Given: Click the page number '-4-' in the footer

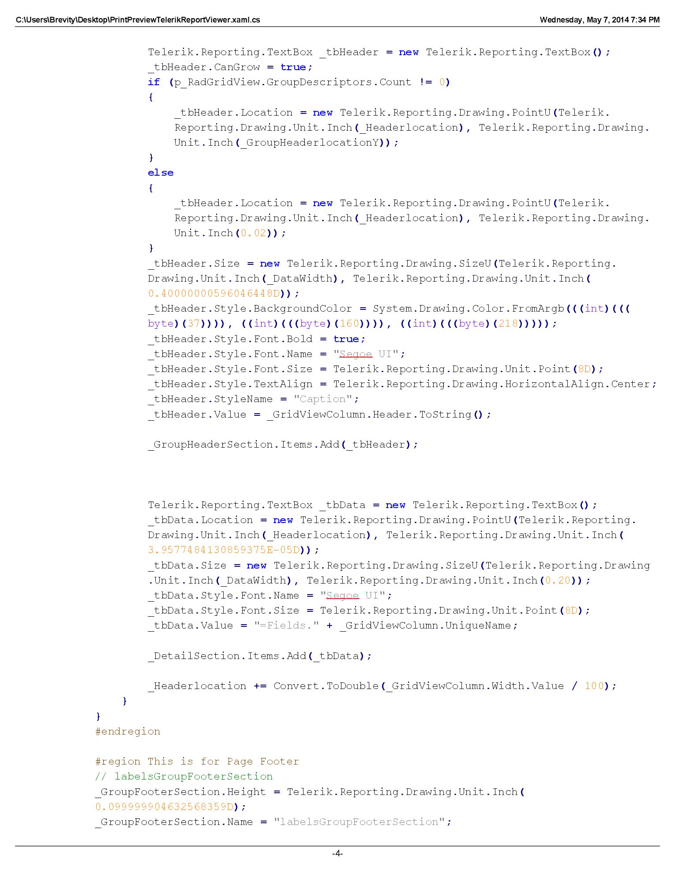Looking at the screenshot, I should click(x=337, y=853).
